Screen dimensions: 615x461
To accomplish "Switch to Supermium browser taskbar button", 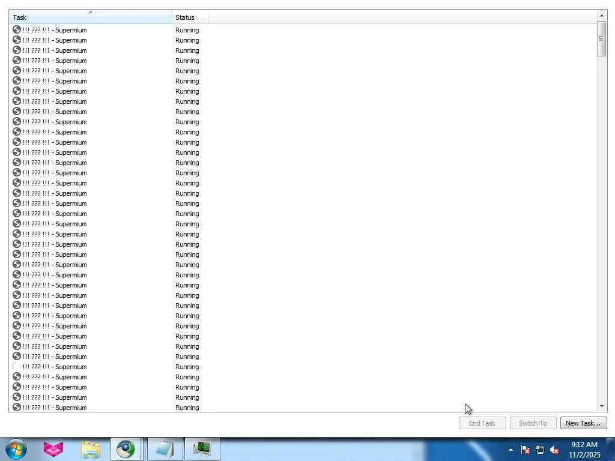I will [126, 449].
